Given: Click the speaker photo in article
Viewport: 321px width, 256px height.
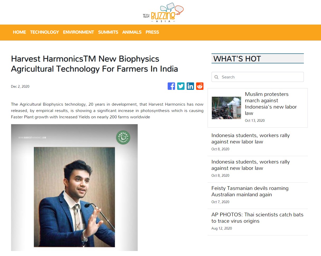Looking at the screenshot, I should coord(74,197).
